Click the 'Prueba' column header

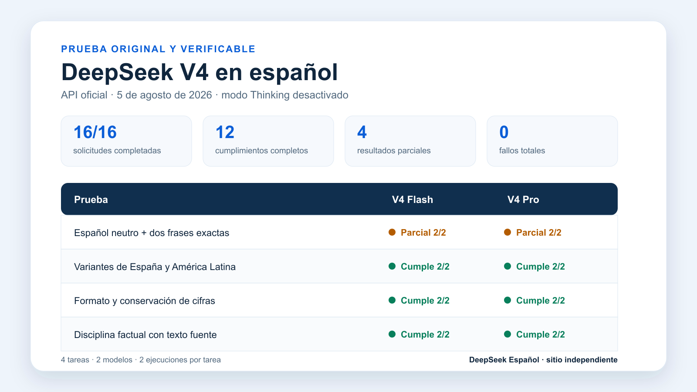91,199
